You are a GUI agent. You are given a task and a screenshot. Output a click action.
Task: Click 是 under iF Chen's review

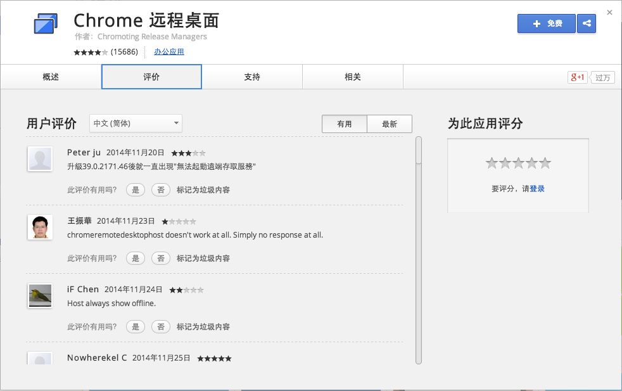tap(136, 327)
